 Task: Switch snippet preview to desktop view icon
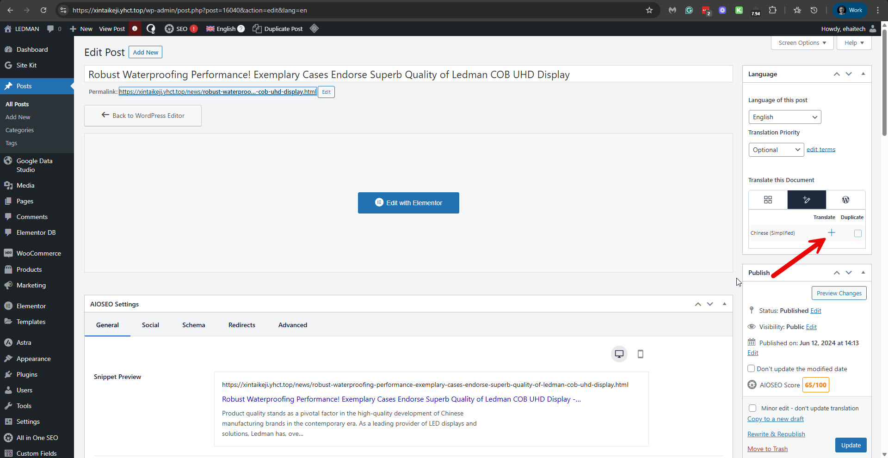(x=619, y=354)
